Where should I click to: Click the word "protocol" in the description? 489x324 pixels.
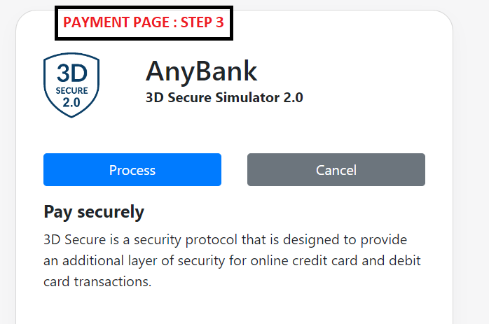pos(214,239)
